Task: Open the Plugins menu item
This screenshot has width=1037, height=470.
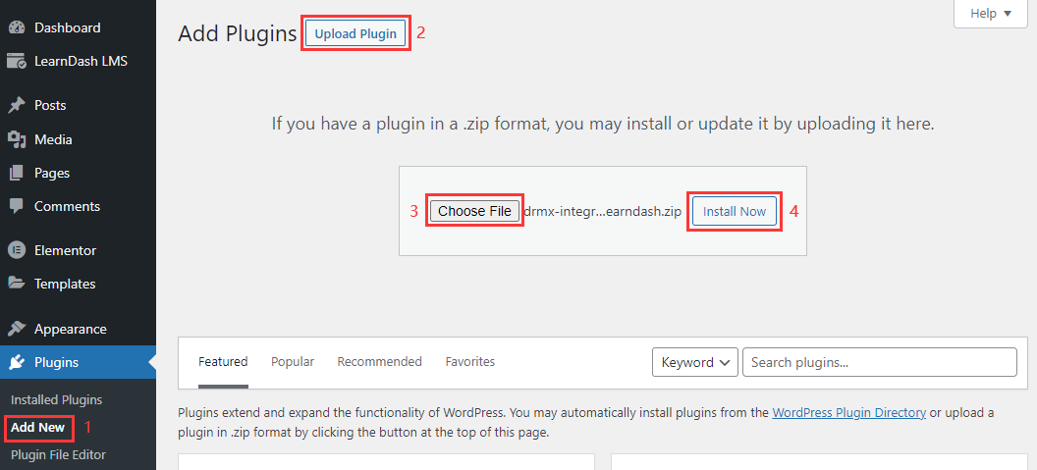Action: click(56, 362)
